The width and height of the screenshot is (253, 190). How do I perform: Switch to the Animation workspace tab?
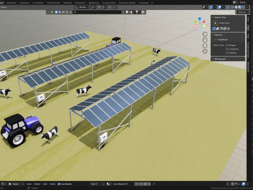coord(80,3)
